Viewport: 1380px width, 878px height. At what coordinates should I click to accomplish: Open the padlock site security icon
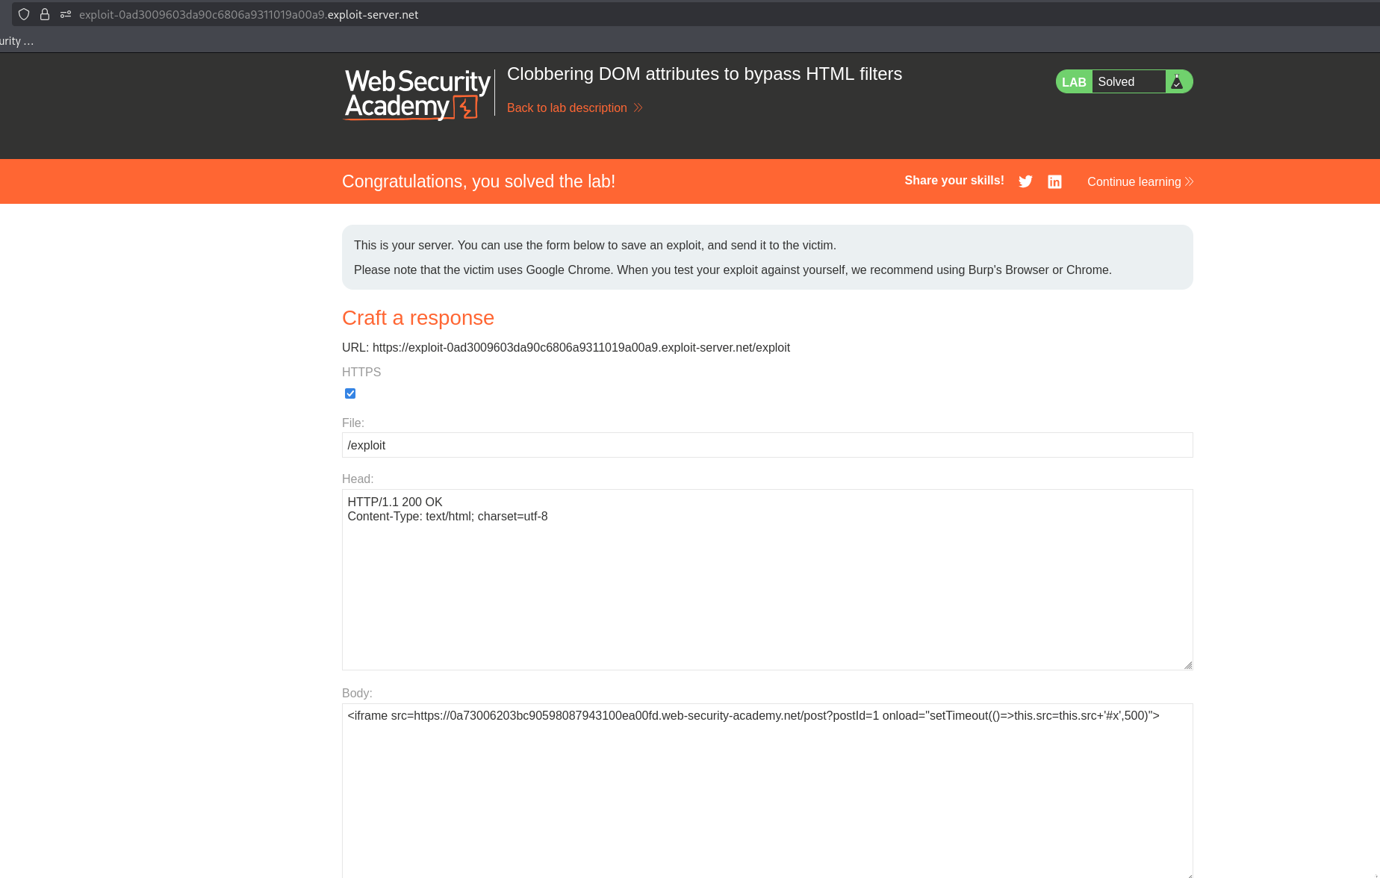[x=45, y=14]
